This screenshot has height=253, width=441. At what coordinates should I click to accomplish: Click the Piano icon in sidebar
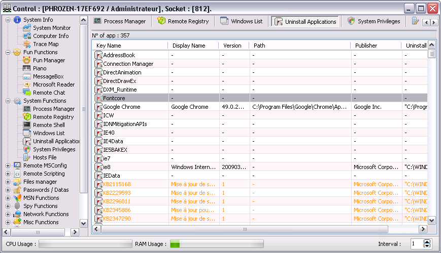(27, 68)
